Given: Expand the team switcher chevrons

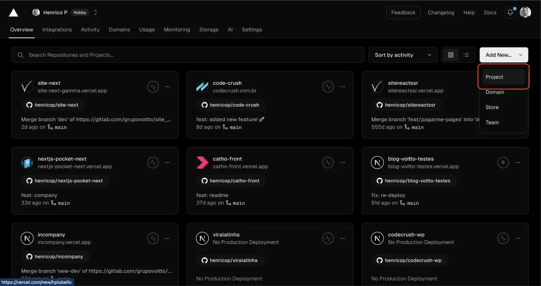Looking at the screenshot, I should tap(95, 13).
